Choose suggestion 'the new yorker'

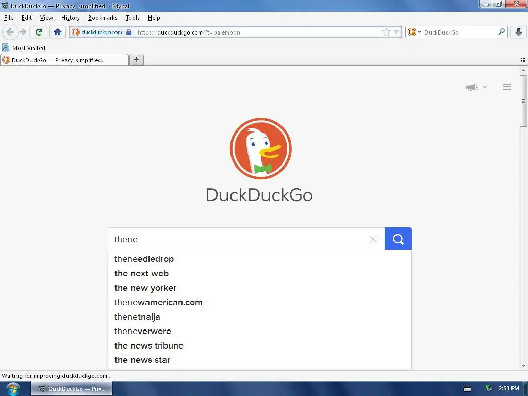pyautogui.click(x=260, y=288)
